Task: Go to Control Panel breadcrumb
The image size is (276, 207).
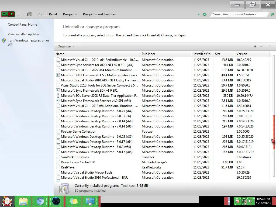Action: [x=47, y=14]
